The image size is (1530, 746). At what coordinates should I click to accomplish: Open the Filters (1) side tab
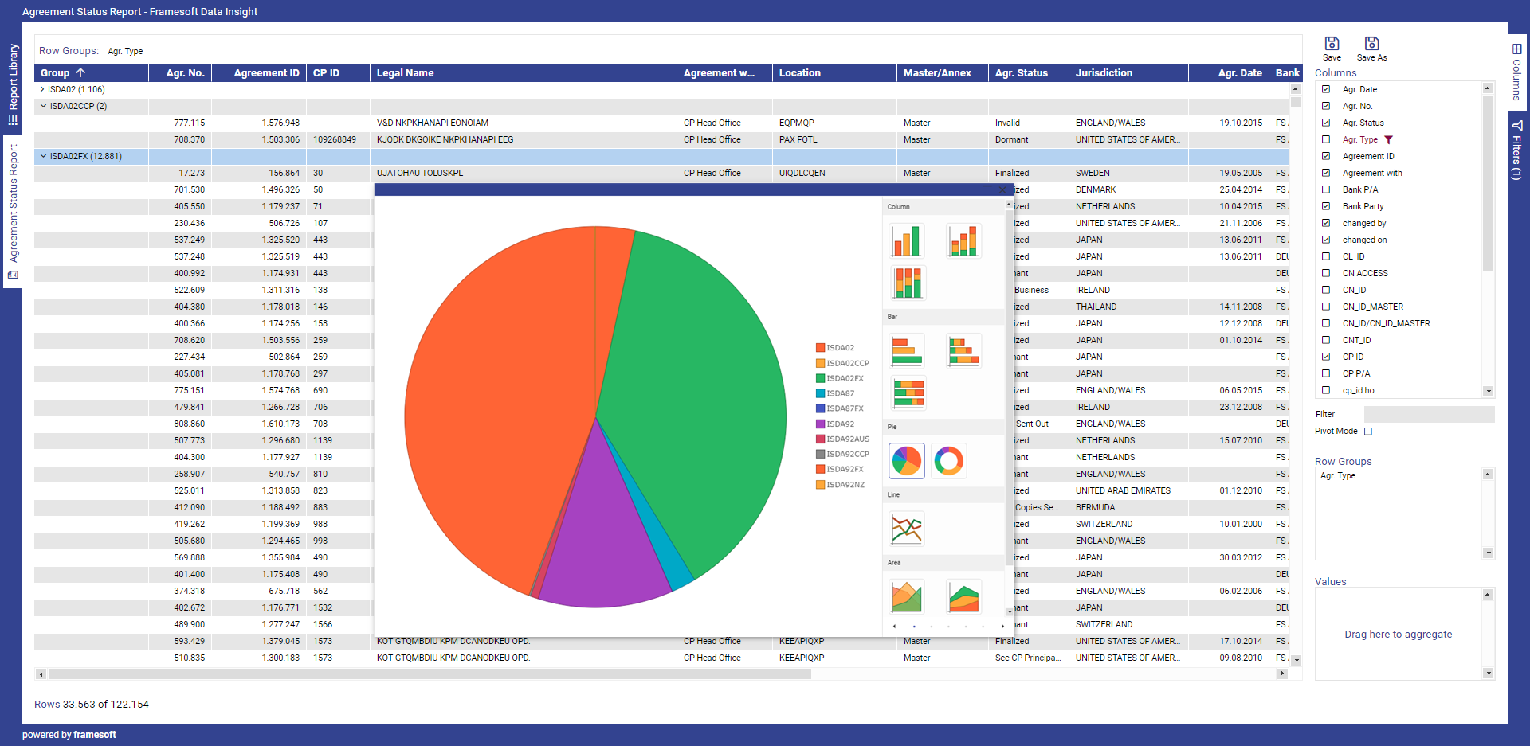pos(1516,150)
